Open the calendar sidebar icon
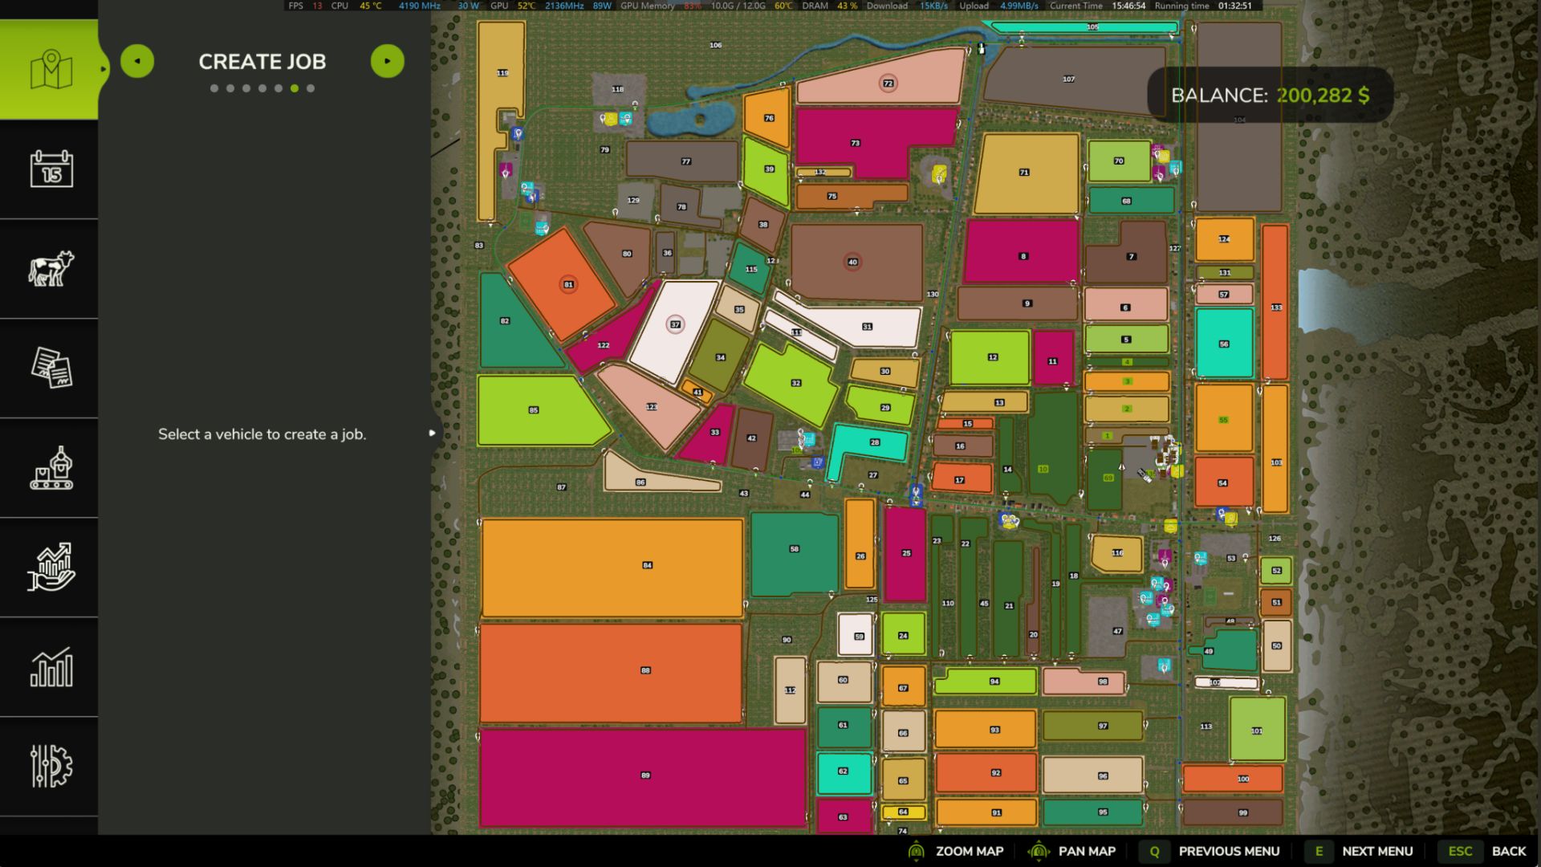 [x=51, y=169]
